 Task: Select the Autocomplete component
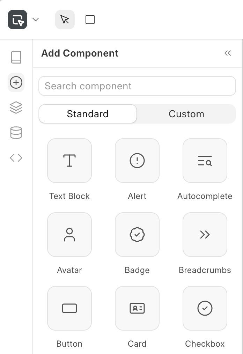pos(205,161)
